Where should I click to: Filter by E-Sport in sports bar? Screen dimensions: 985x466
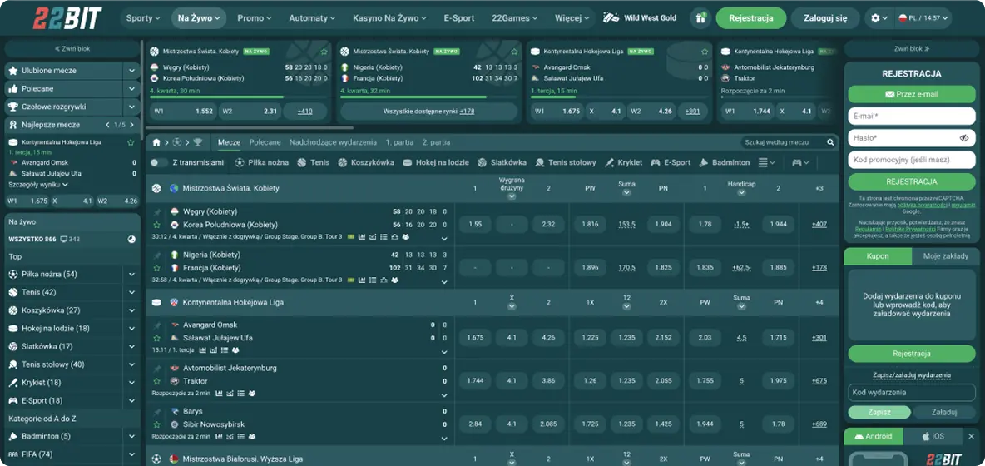click(x=671, y=162)
